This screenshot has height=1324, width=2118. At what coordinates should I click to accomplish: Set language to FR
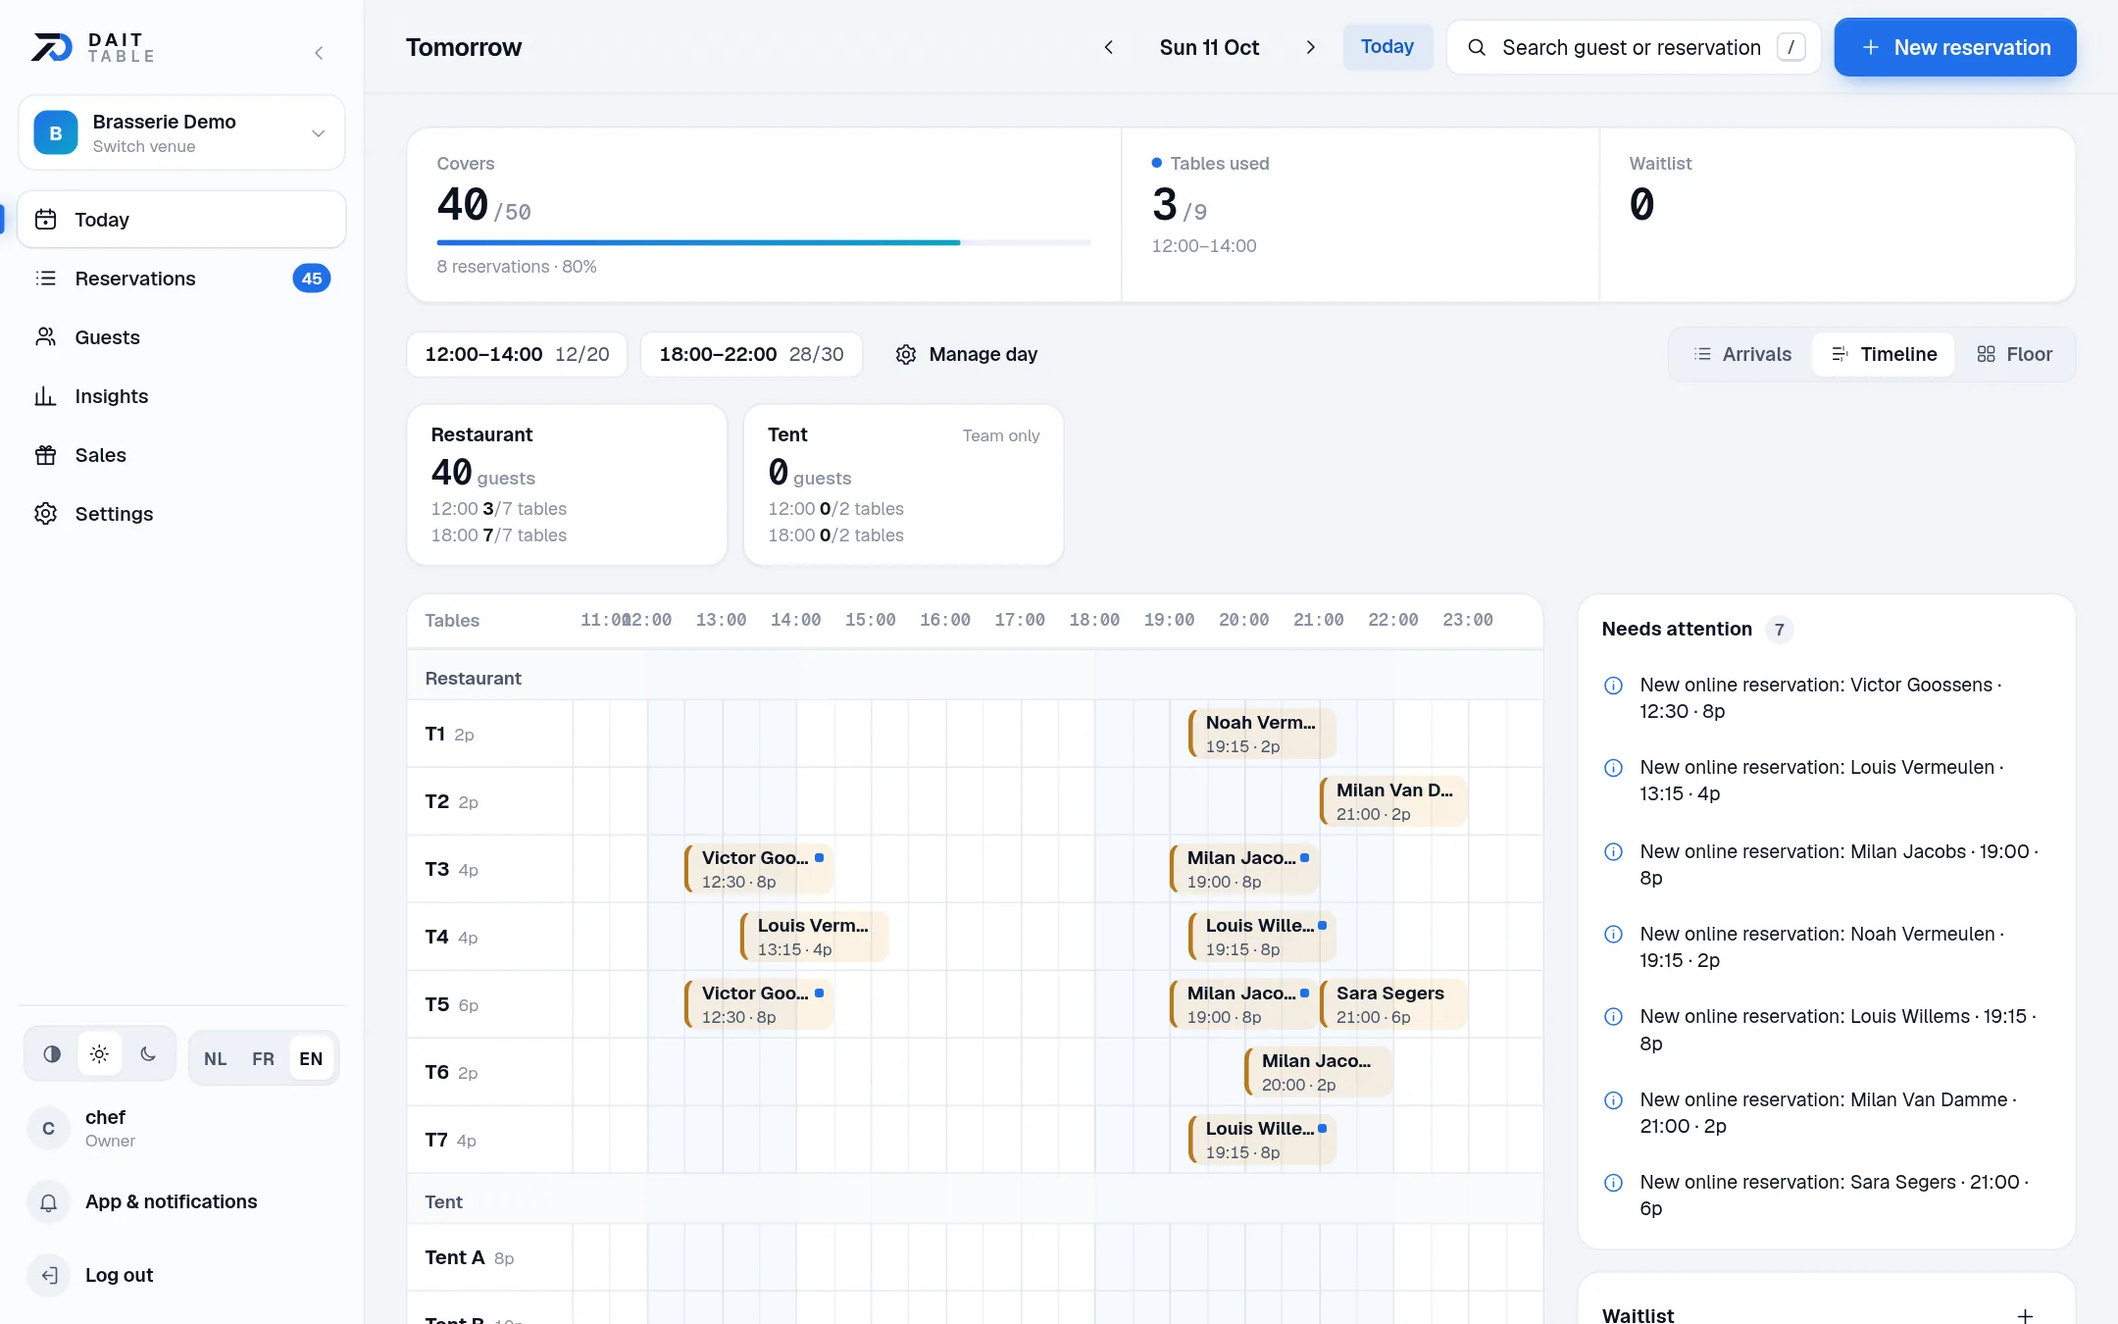[x=263, y=1058]
